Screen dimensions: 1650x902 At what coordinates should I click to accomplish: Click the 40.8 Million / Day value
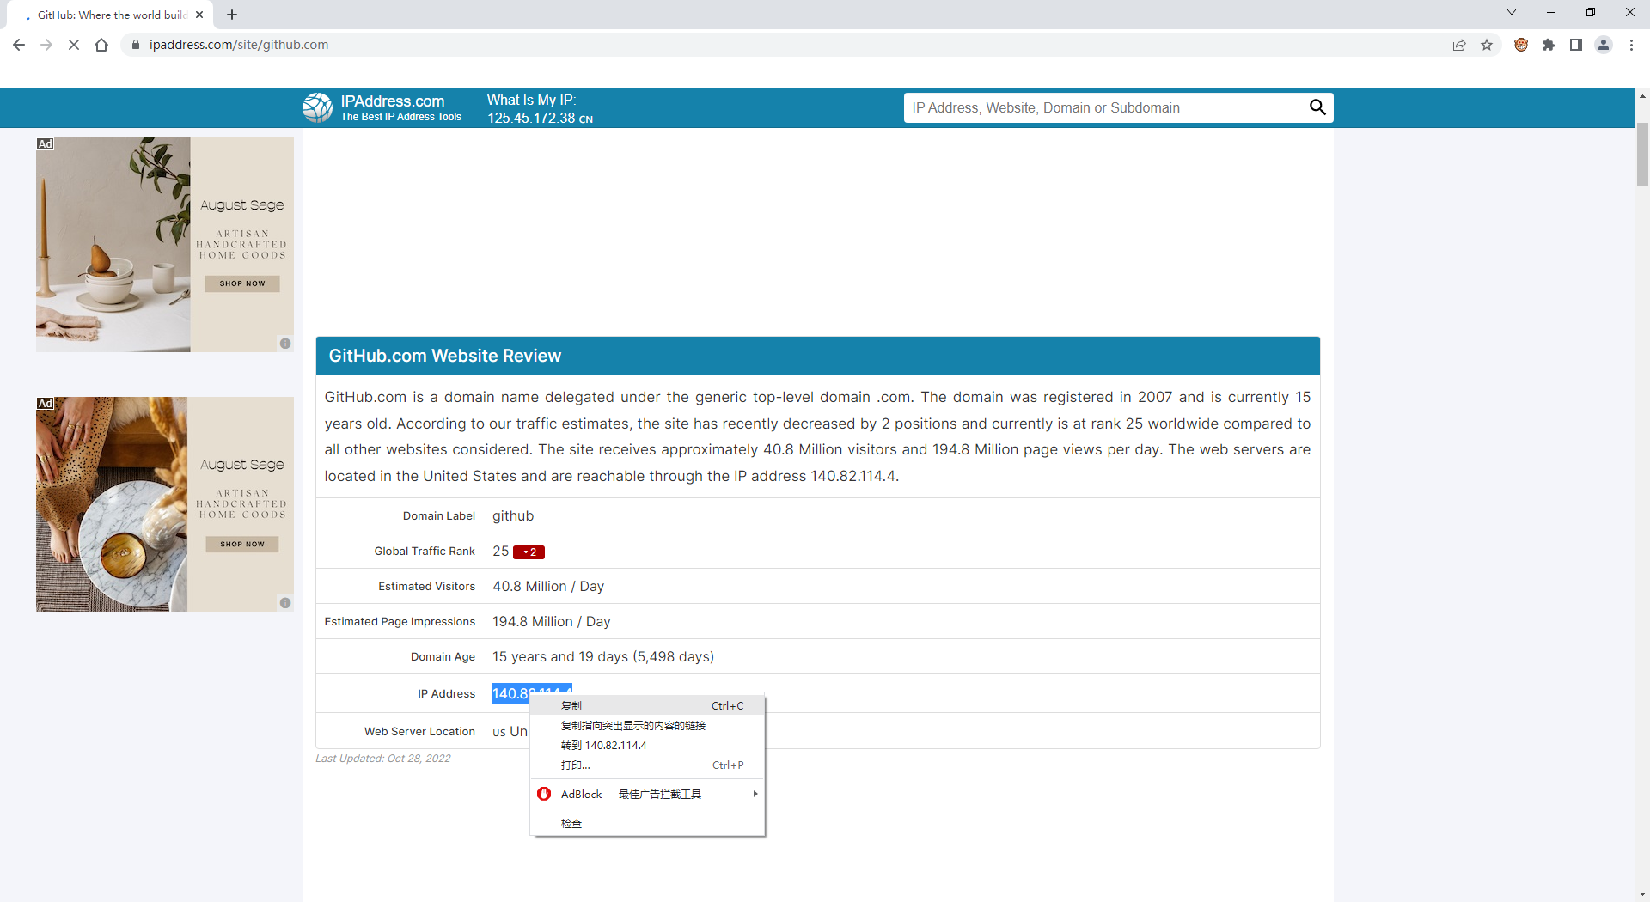pyautogui.click(x=548, y=586)
